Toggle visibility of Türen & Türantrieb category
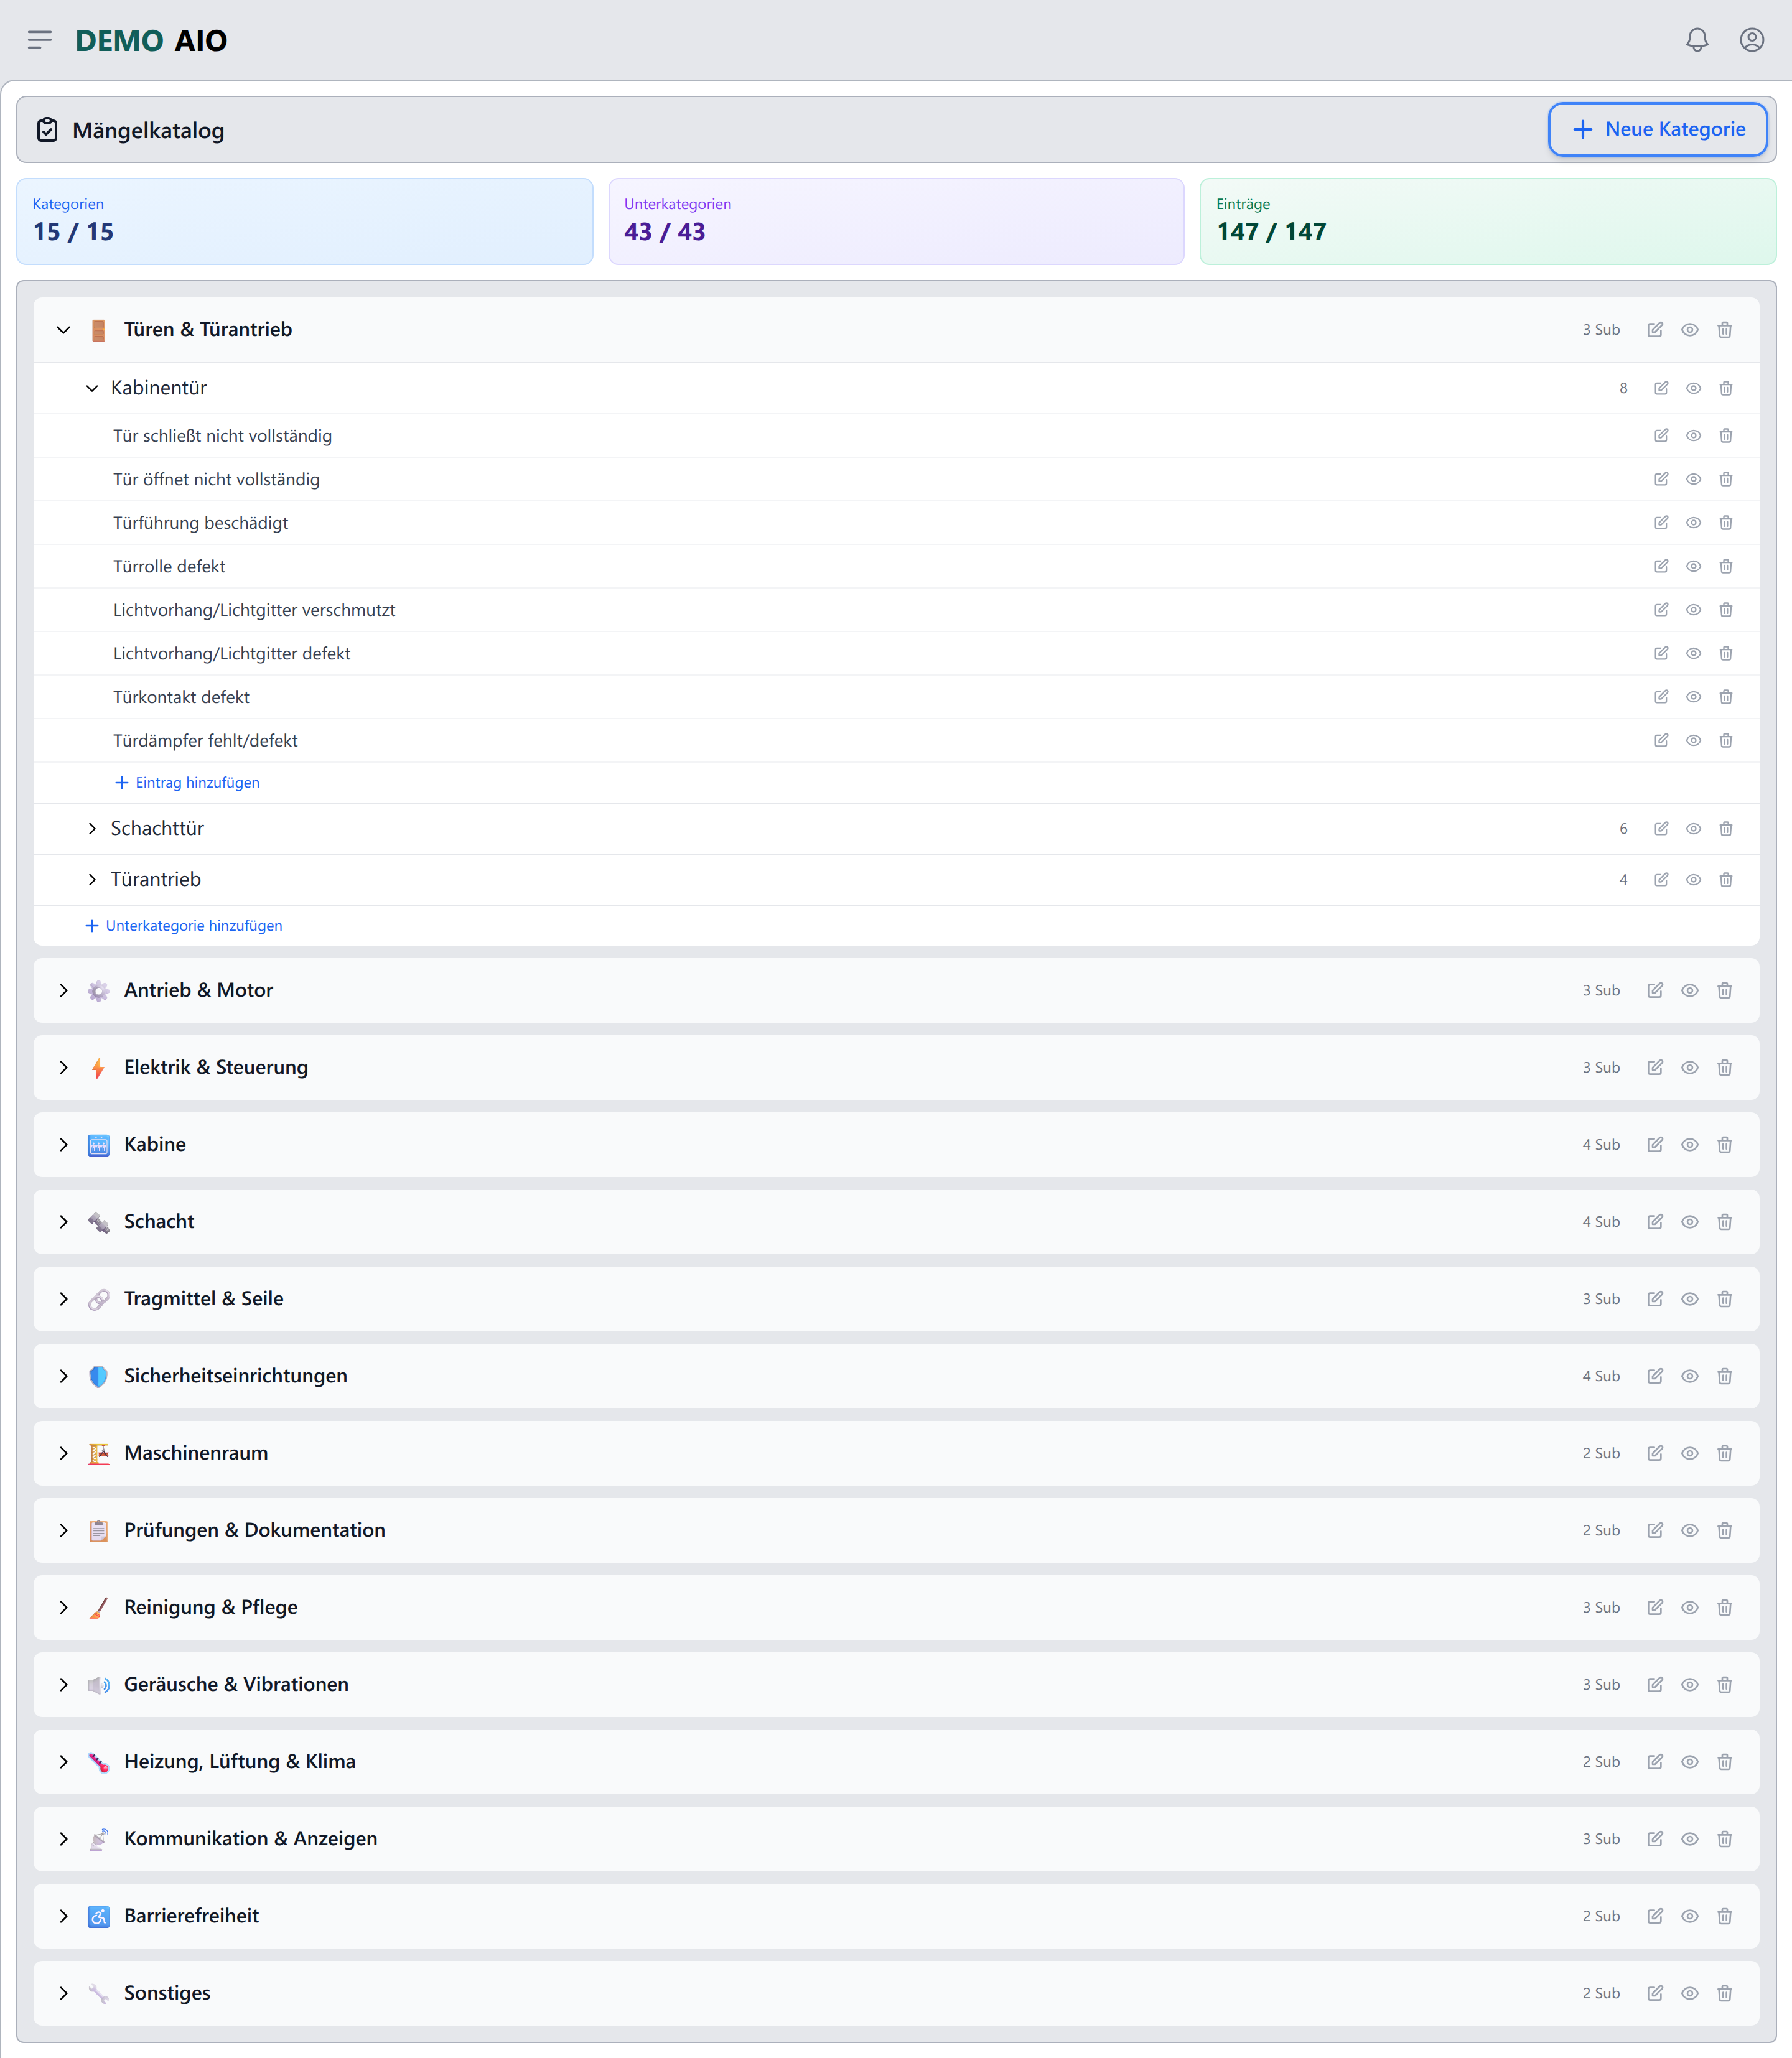 coord(1690,330)
